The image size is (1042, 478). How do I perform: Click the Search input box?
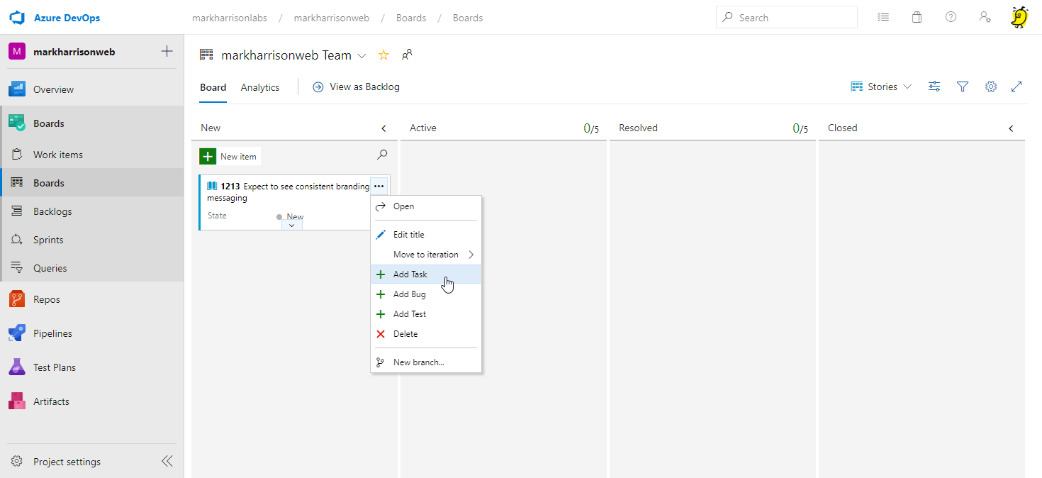[x=787, y=18]
